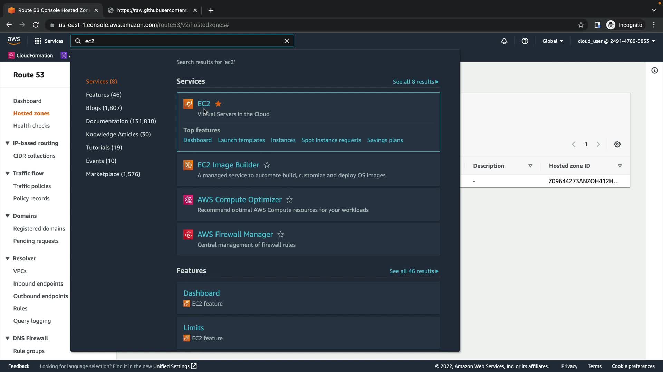Unfavorite the EC2 service star

(x=218, y=104)
